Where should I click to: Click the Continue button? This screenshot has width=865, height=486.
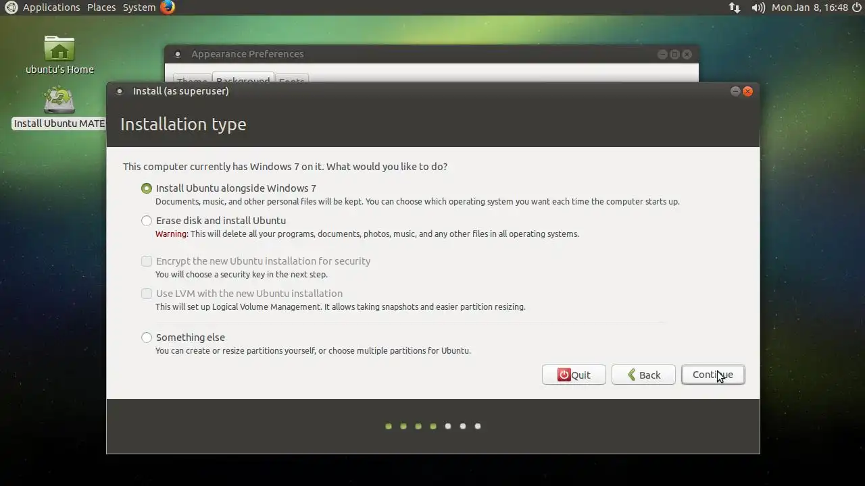pyautogui.click(x=713, y=375)
